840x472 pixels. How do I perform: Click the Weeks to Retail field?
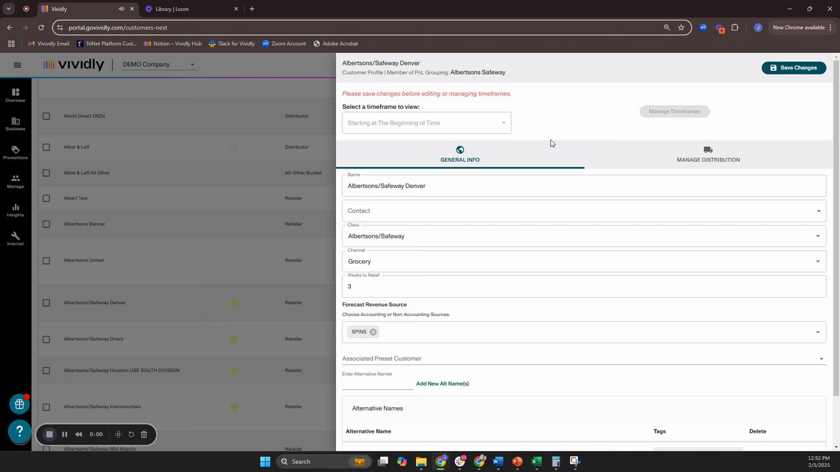tap(584, 286)
